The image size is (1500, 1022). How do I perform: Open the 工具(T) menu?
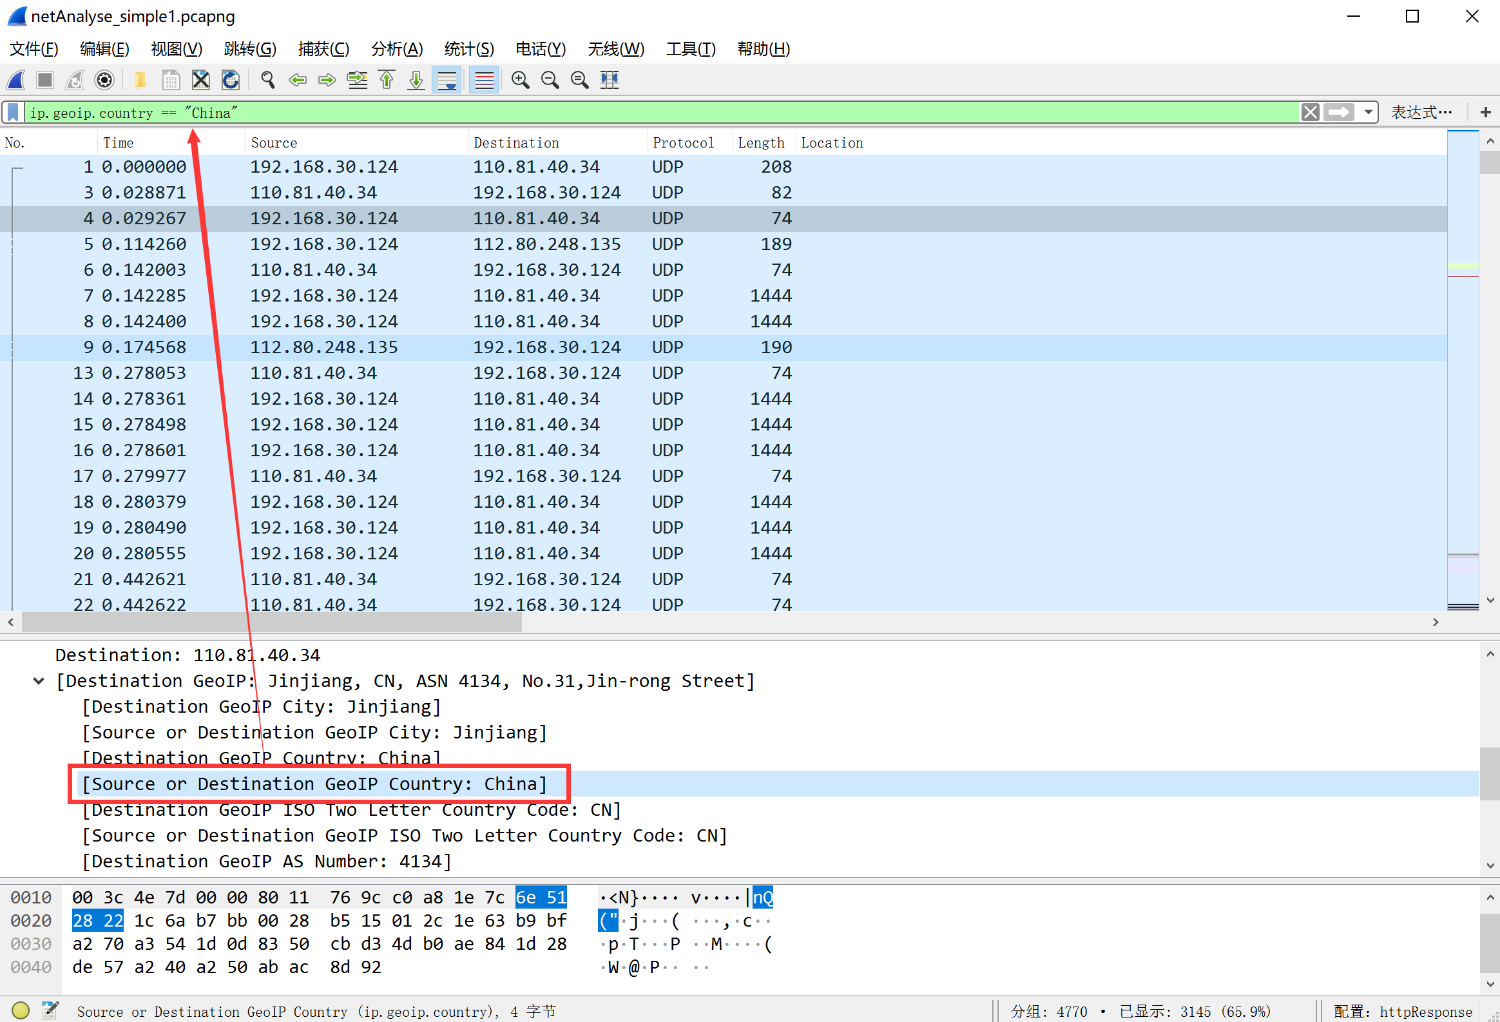tap(691, 49)
